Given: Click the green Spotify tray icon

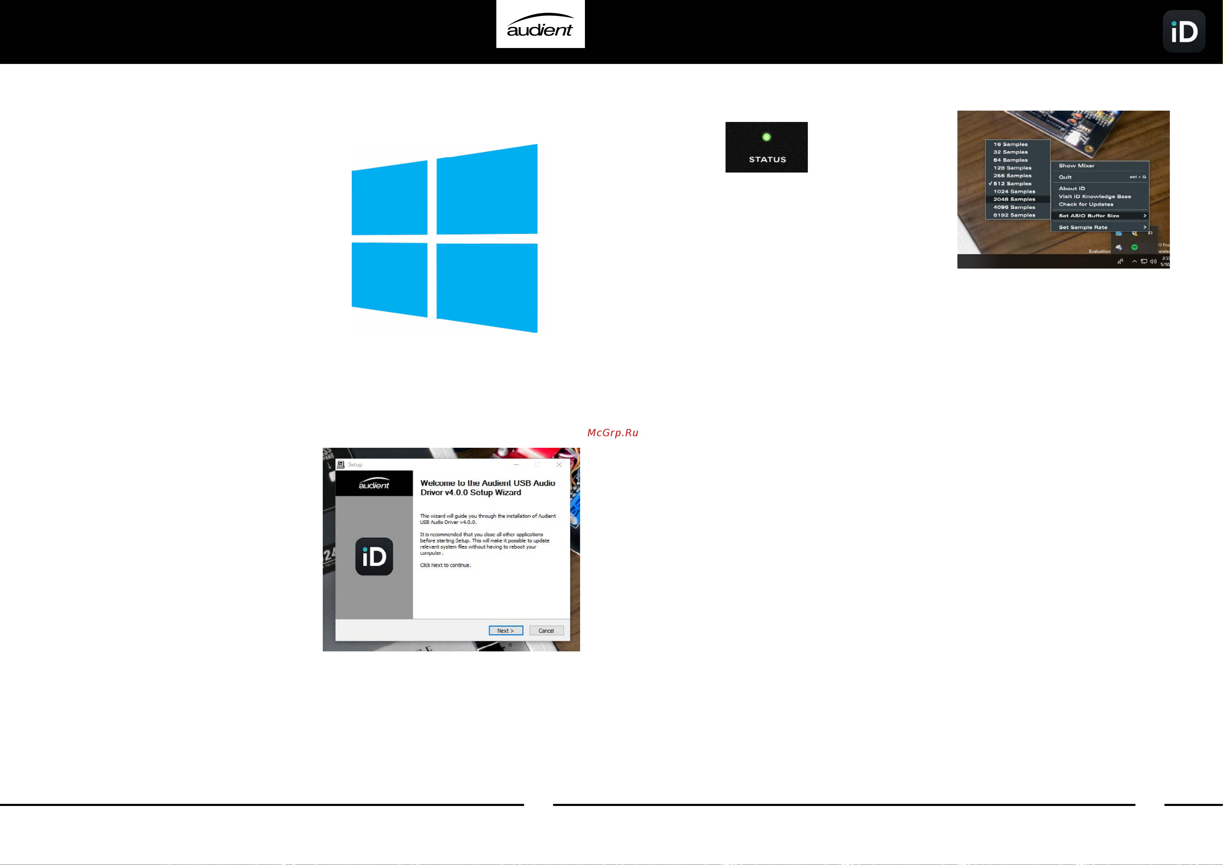Looking at the screenshot, I should [x=1135, y=247].
